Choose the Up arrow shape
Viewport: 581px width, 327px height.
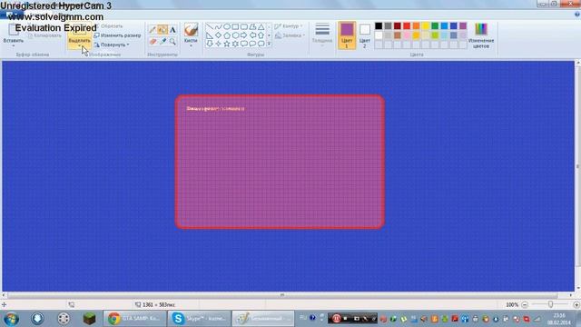pyautogui.click(x=261, y=35)
